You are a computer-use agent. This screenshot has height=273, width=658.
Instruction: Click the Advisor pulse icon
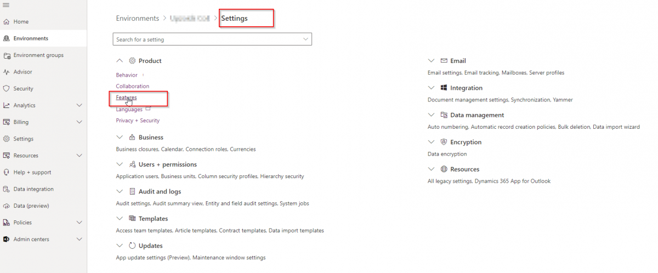pyautogui.click(x=7, y=72)
